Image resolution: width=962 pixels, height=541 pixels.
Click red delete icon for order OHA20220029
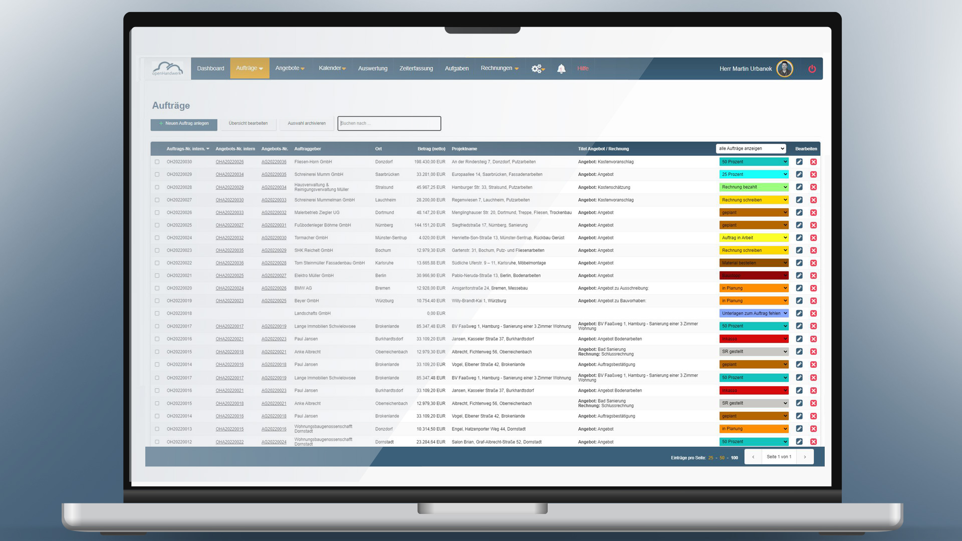[x=813, y=174]
